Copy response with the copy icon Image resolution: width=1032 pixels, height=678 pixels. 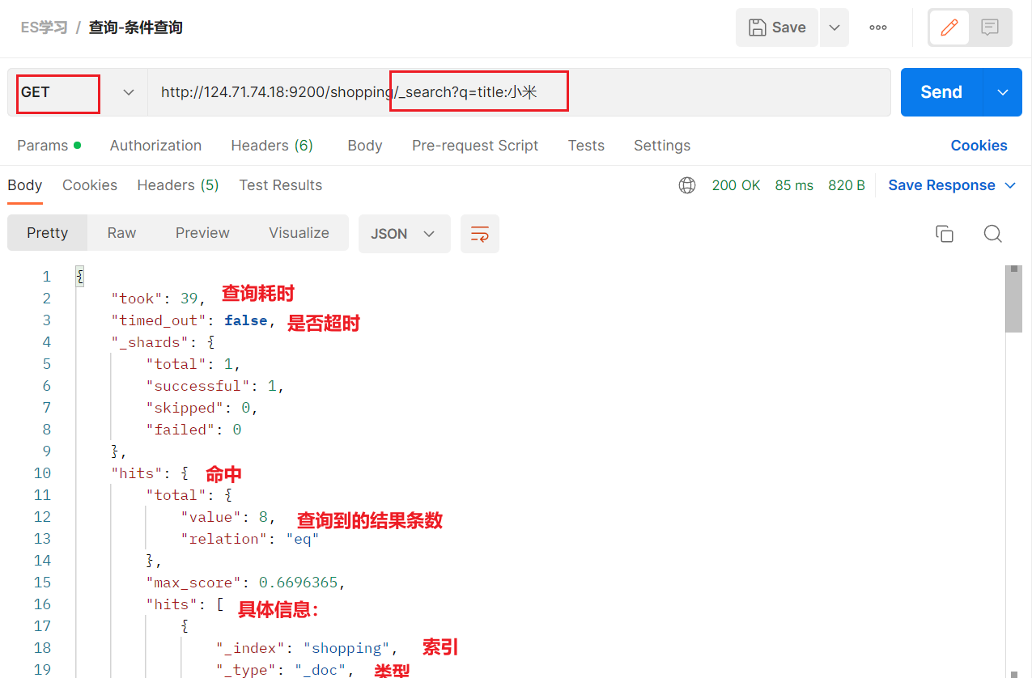[945, 234]
